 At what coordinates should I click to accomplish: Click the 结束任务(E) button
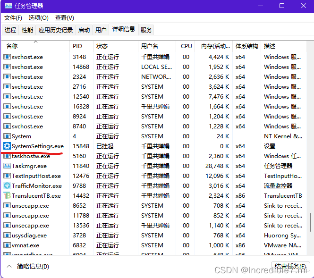click(x=290, y=266)
